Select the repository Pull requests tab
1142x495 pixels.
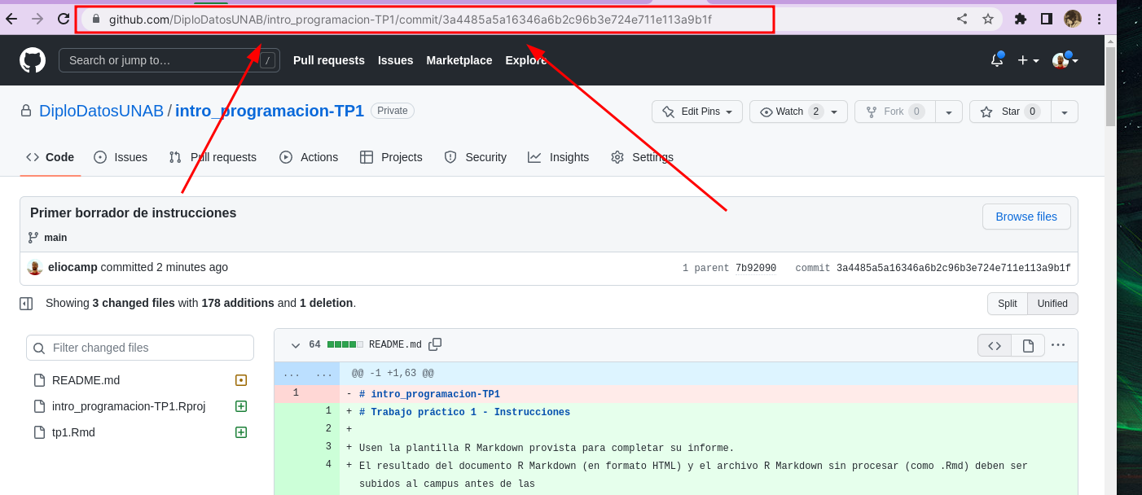point(213,157)
